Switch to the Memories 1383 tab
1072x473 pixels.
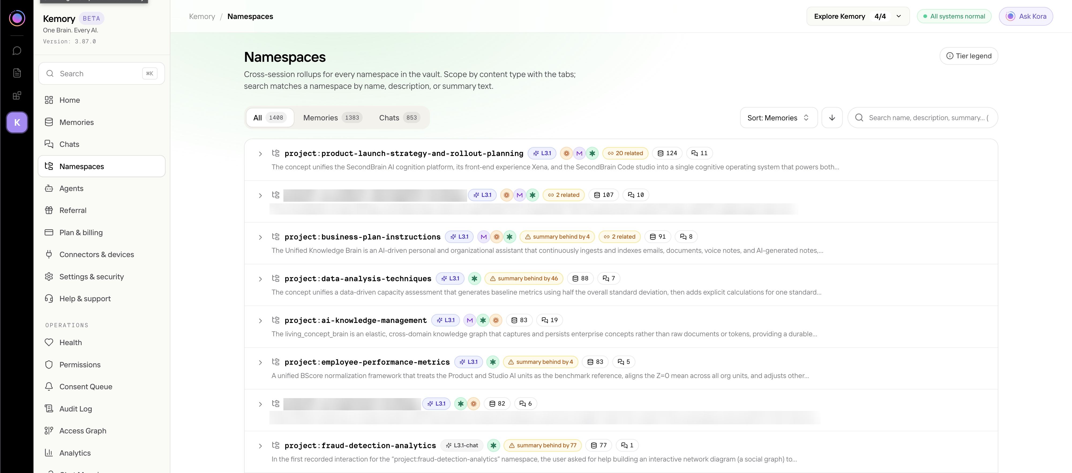[x=332, y=118]
